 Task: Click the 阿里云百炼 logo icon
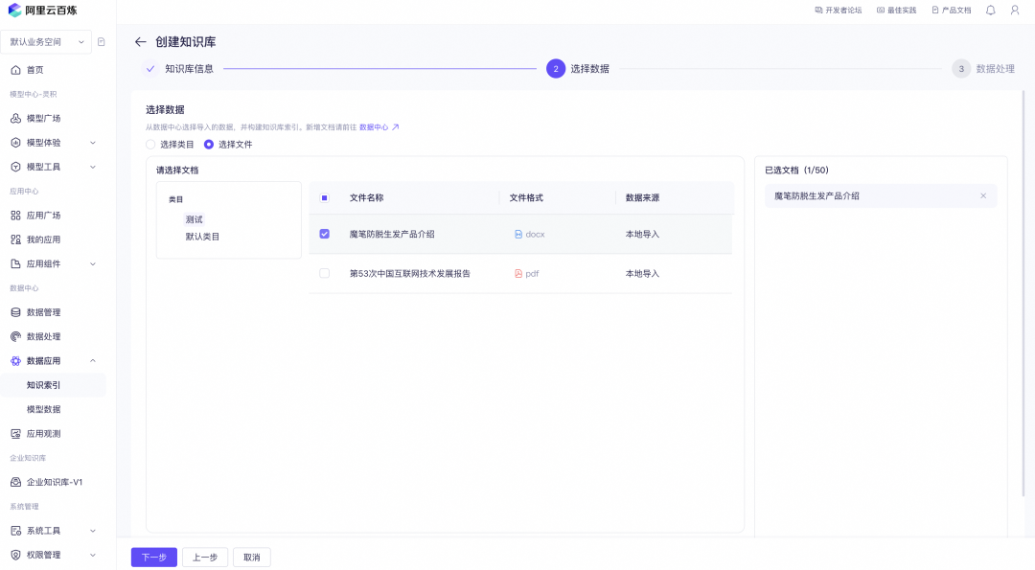pos(15,11)
